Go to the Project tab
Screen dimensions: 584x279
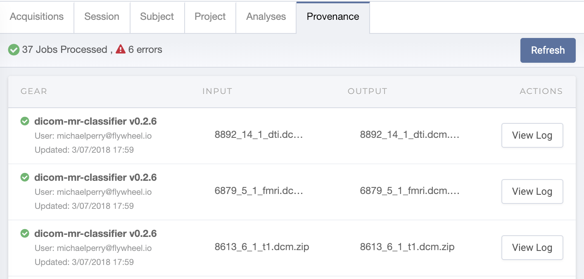[x=210, y=17]
